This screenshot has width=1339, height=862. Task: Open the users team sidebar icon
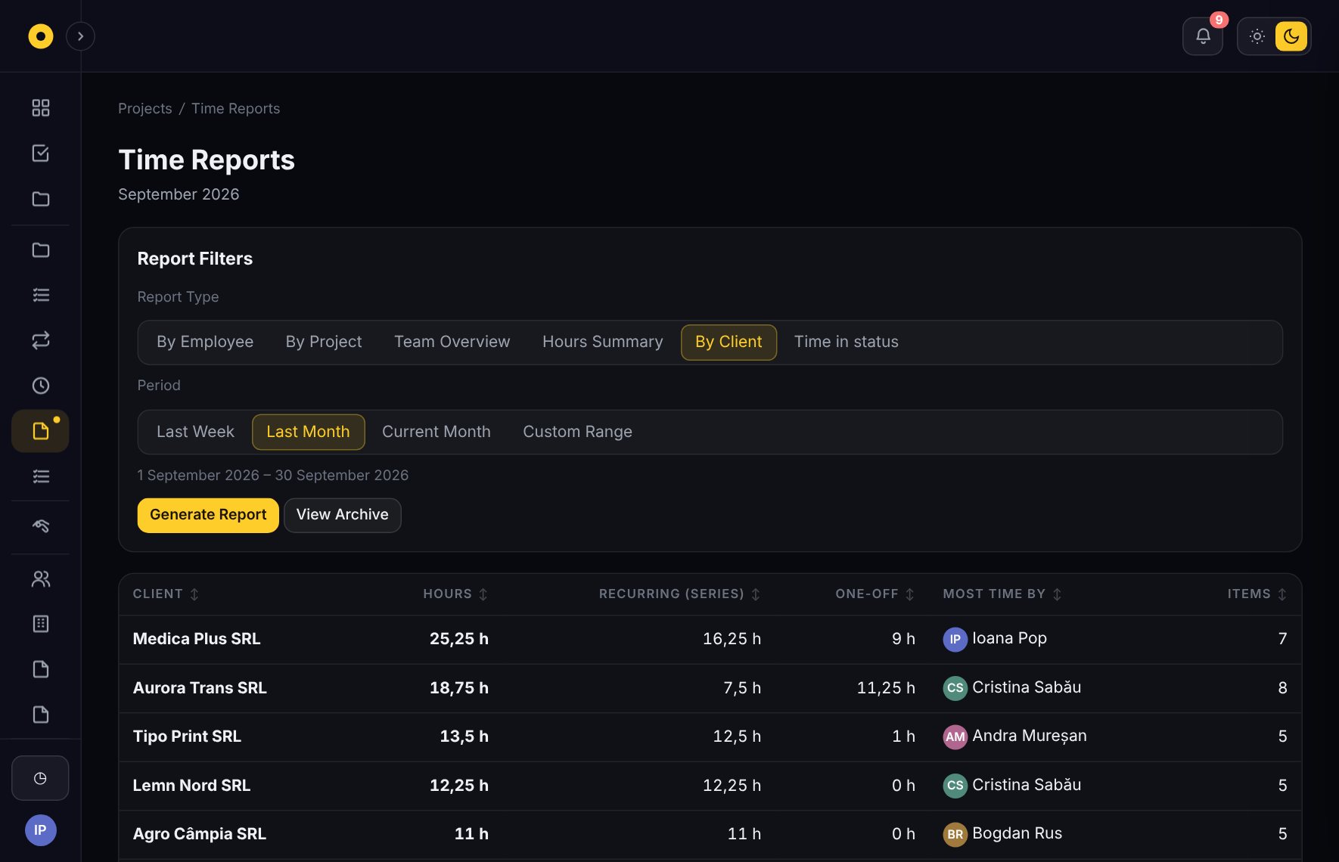(x=41, y=579)
